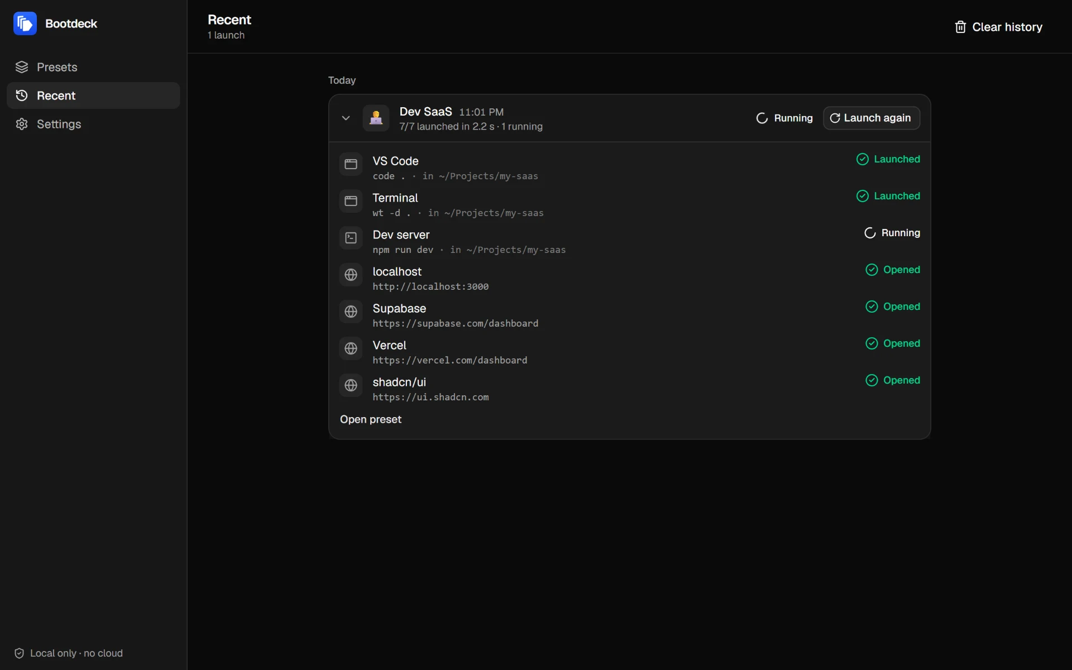Click the https://vercel.com/dashboard URL text
The width and height of the screenshot is (1072, 670).
(x=450, y=360)
